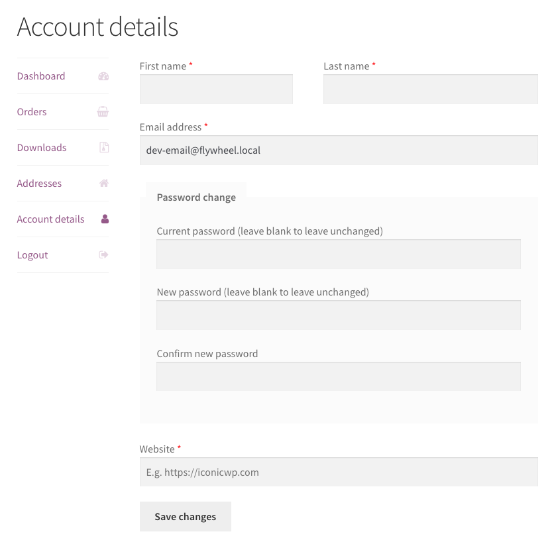Viewport: 552px width, 548px height.
Task: Focus the First name field
Action: coord(216,89)
